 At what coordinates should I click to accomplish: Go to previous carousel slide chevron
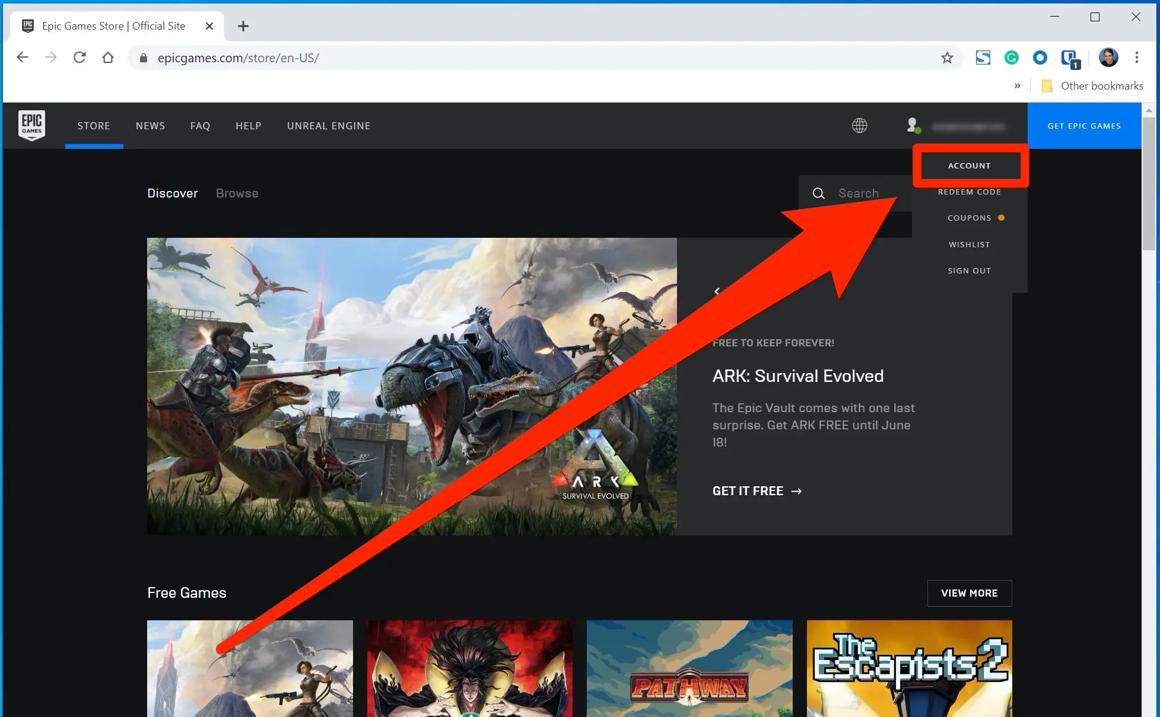tap(717, 291)
